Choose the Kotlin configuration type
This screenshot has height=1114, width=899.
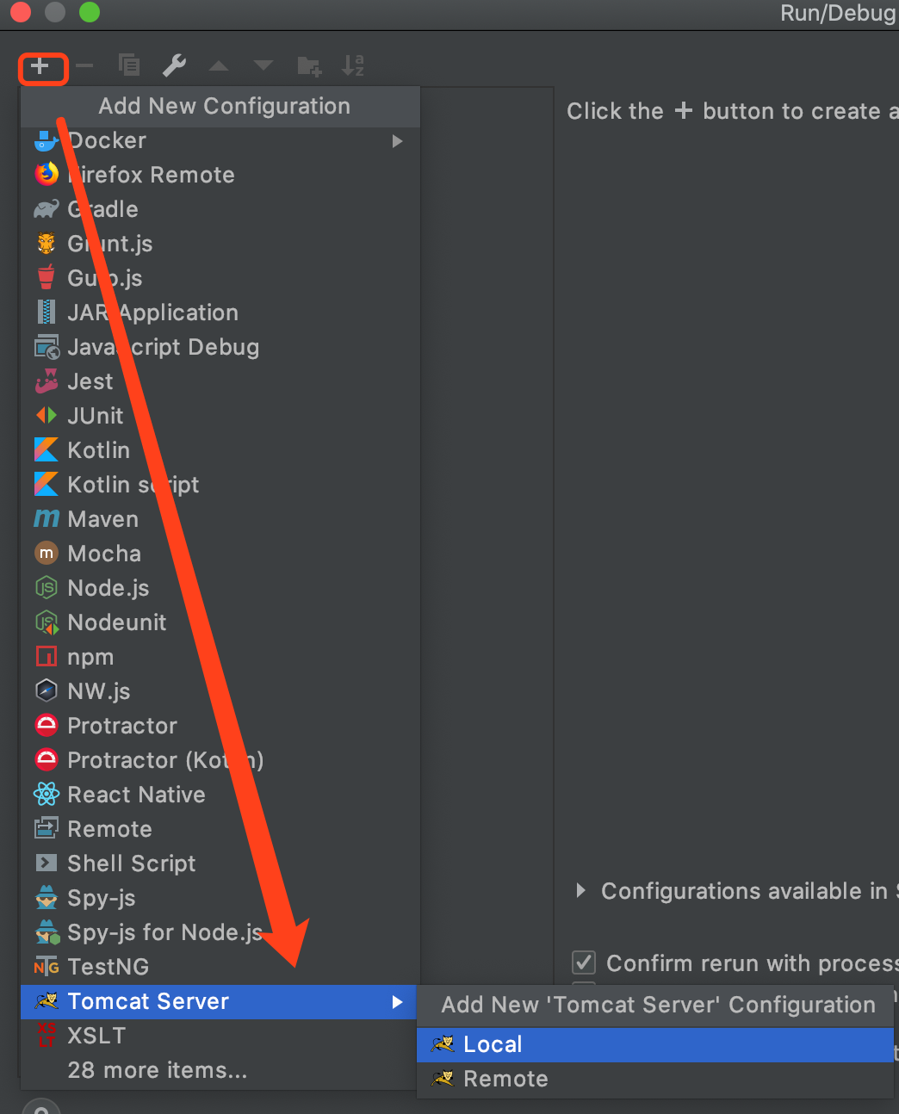coord(220,450)
